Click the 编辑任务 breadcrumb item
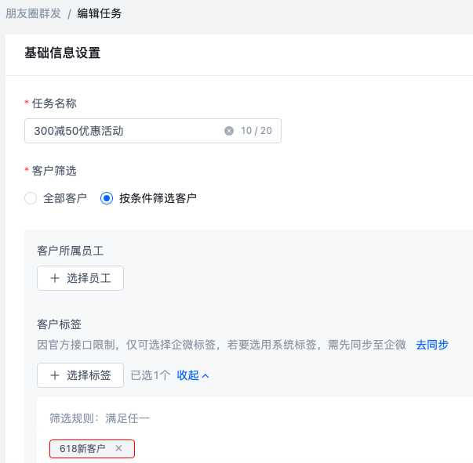Image resolution: width=473 pixels, height=463 pixels. [x=100, y=13]
